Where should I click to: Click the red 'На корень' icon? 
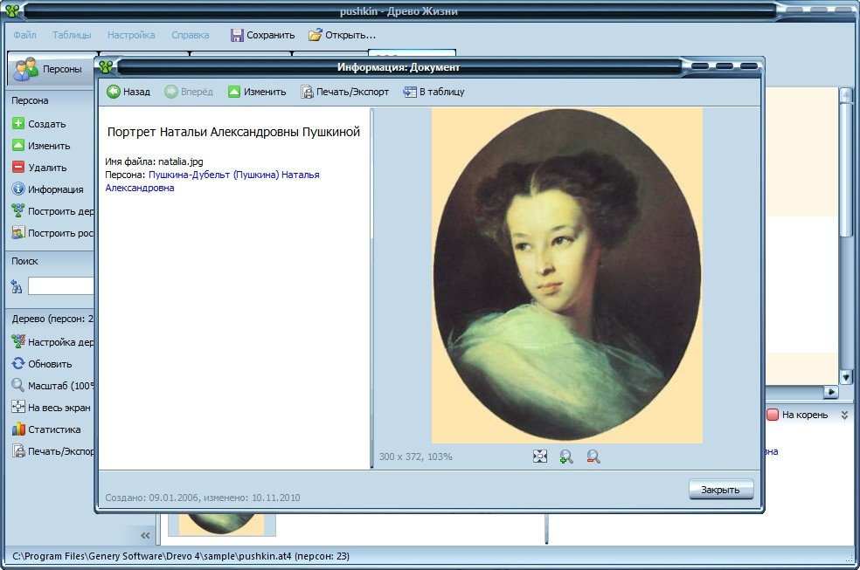[x=773, y=415]
